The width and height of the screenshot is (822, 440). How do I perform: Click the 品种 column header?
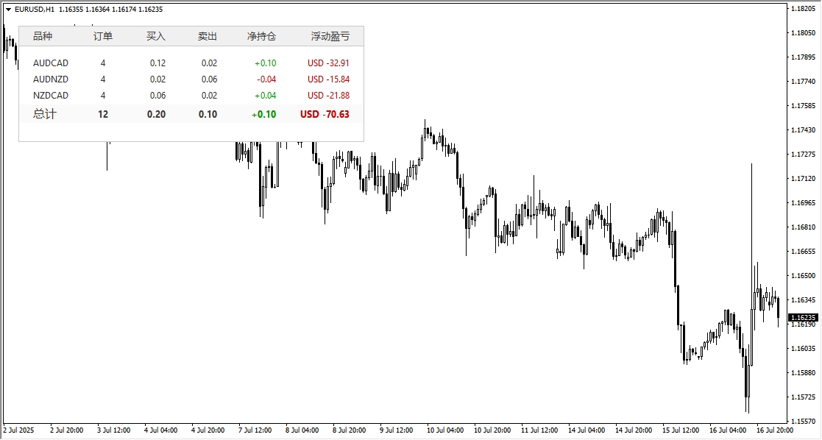(43, 36)
